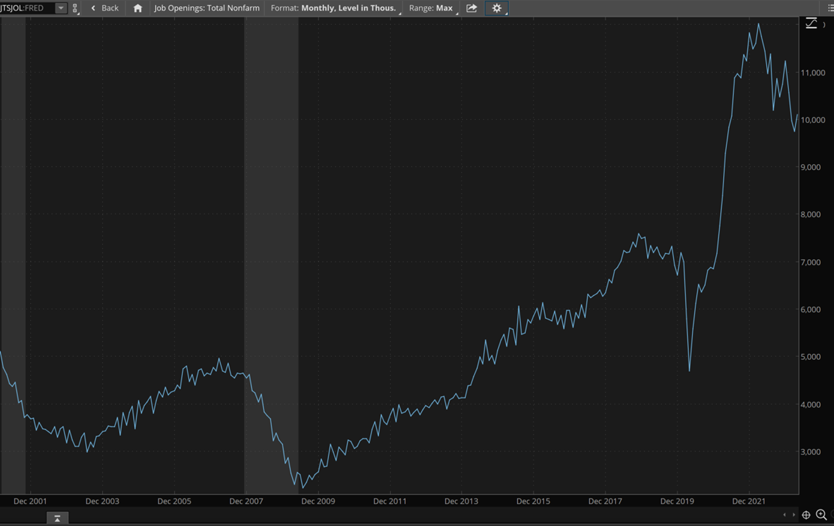The height and width of the screenshot is (526, 834).
Task: Click the zoom magnifier icon at bottom right
Action: coord(821,515)
